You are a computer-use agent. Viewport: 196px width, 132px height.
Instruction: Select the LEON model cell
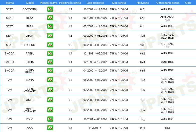(x=30, y=36)
